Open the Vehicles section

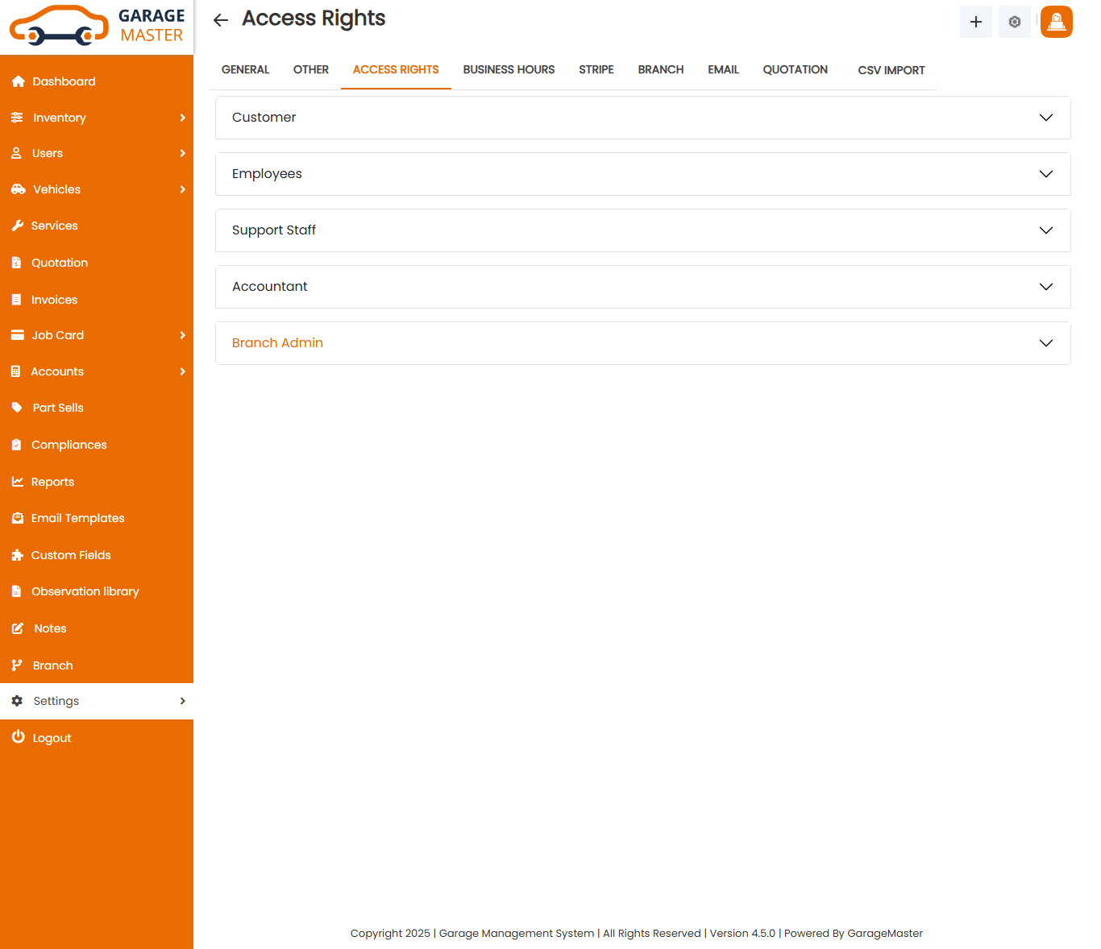pyautogui.click(x=56, y=189)
